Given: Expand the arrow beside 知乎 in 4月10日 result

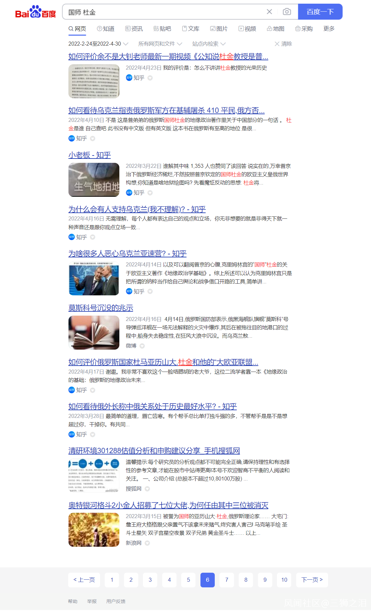Looking at the screenshot, I should 93,139.
